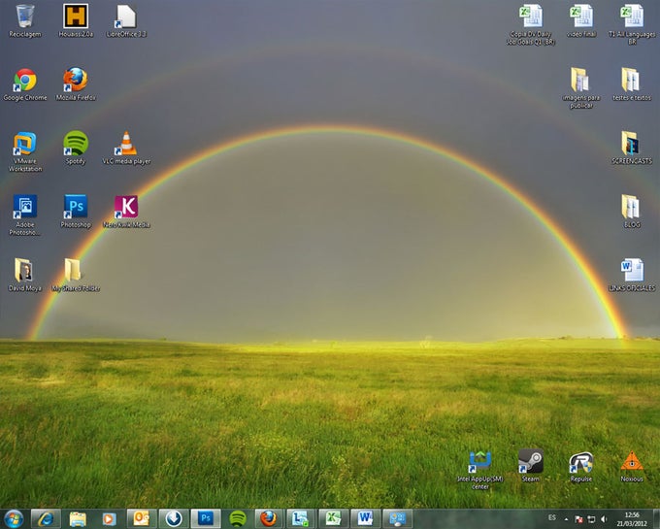Click the network tray icon

[x=591, y=519]
